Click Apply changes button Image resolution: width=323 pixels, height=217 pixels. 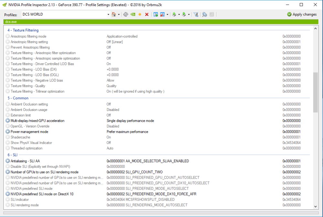[x=302, y=15]
